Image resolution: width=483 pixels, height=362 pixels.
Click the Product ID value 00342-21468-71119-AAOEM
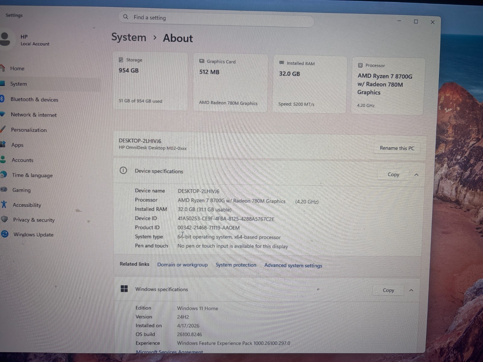click(x=209, y=227)
